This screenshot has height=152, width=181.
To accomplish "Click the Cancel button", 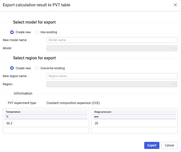I will (x=169, y=145).
